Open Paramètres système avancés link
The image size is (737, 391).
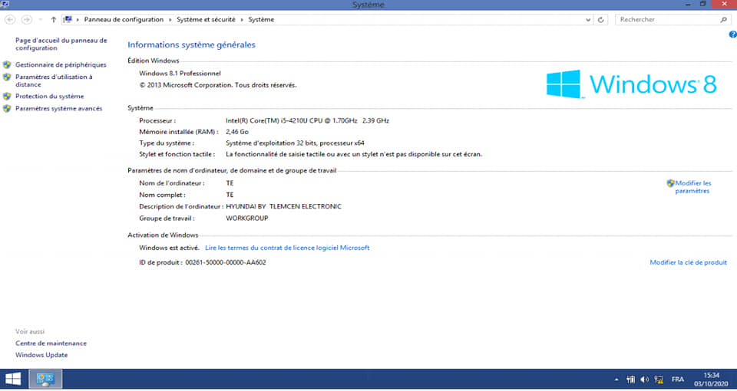pyautogui.click(x=58, y=108)
